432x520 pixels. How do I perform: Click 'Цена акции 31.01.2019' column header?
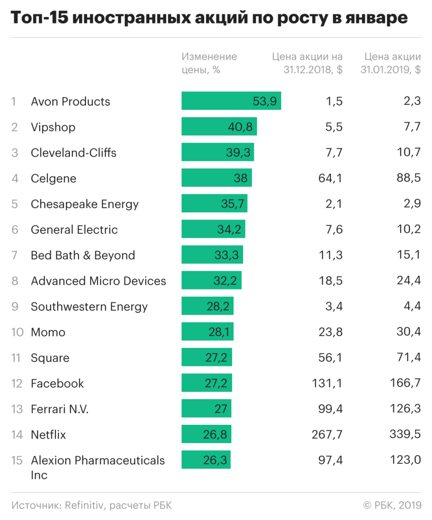391,63
